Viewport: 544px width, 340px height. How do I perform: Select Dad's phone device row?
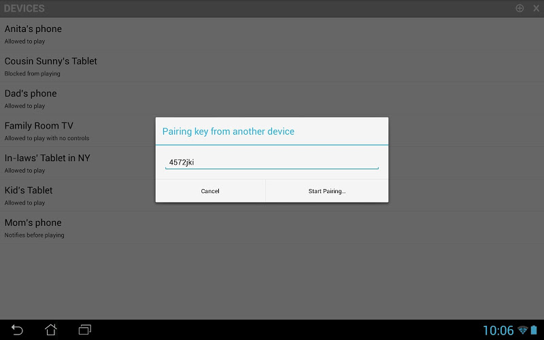pyautogui.click(x=272, y=98)
